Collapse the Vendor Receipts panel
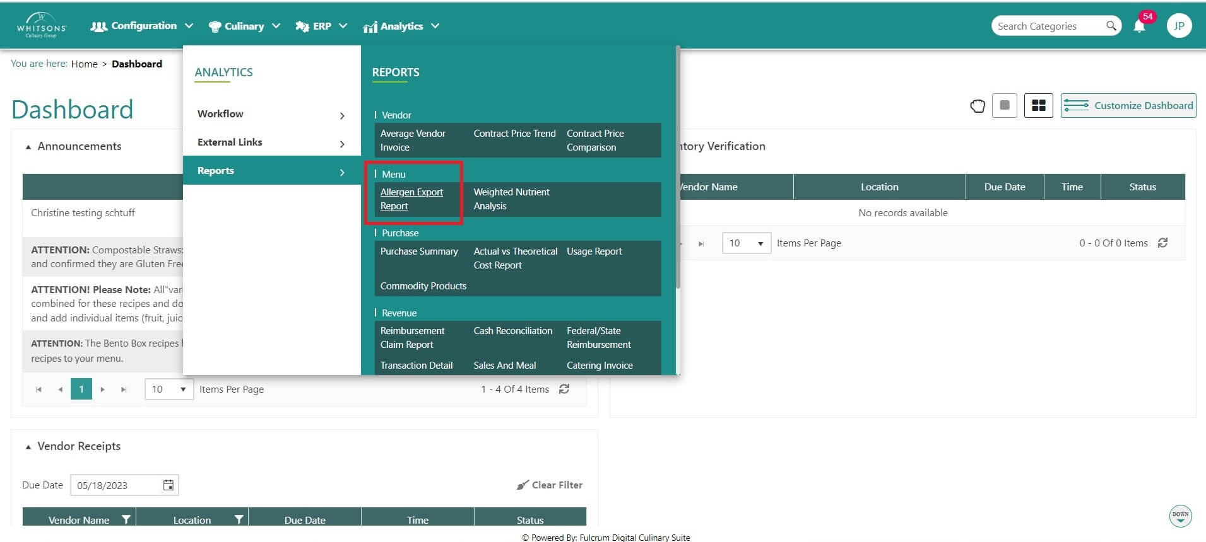This screenshot has height=542, width=1206. 28,447
